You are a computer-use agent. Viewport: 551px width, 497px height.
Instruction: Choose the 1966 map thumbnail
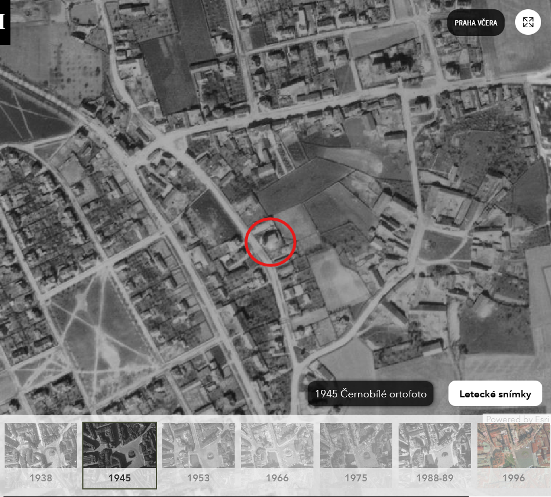pos(277,445)
